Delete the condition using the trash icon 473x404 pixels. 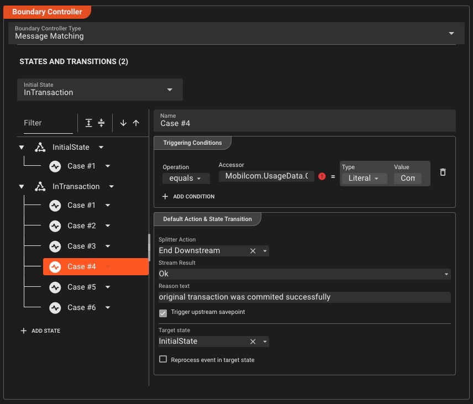click(x=442, y=172)
